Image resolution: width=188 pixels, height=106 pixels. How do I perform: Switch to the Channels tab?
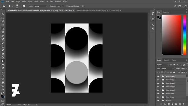166,60
